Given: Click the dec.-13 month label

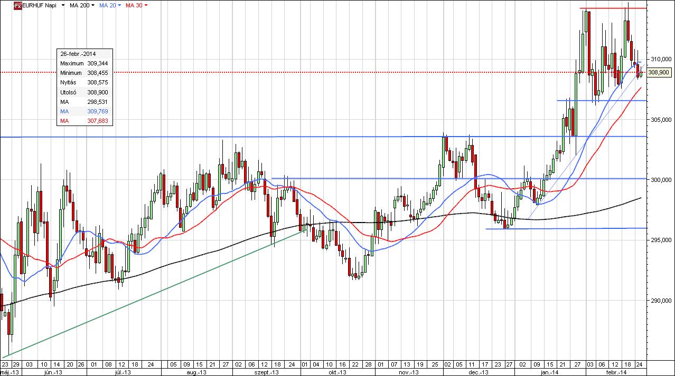Looking at the screenshot, I should coord(478,372).
